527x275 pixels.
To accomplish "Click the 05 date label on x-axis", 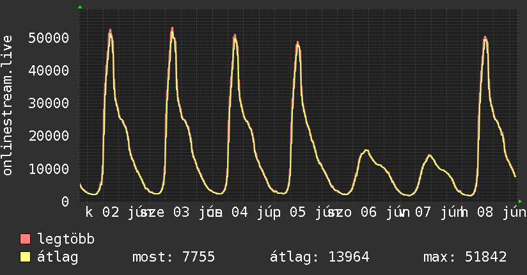I will (x=298, y=212).
